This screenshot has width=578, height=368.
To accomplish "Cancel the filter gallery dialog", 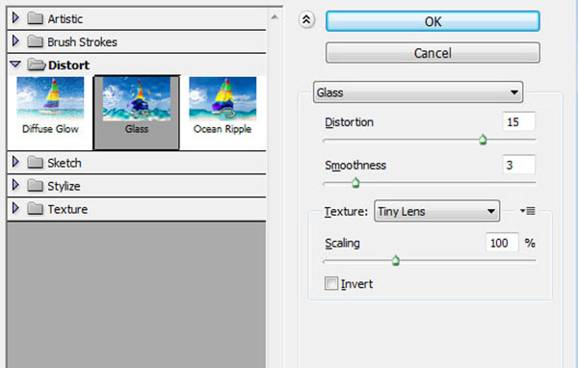I will pos(433,53).
